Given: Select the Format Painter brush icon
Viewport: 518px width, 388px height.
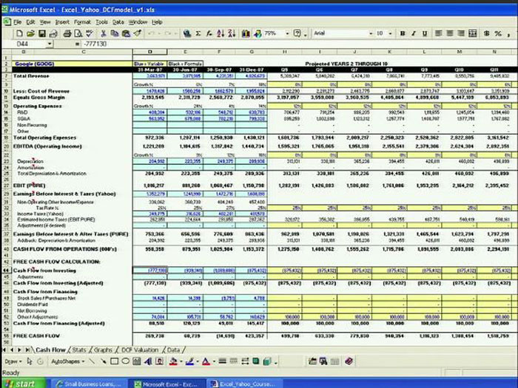Looking at the screenshot, I should click(138, 33).
